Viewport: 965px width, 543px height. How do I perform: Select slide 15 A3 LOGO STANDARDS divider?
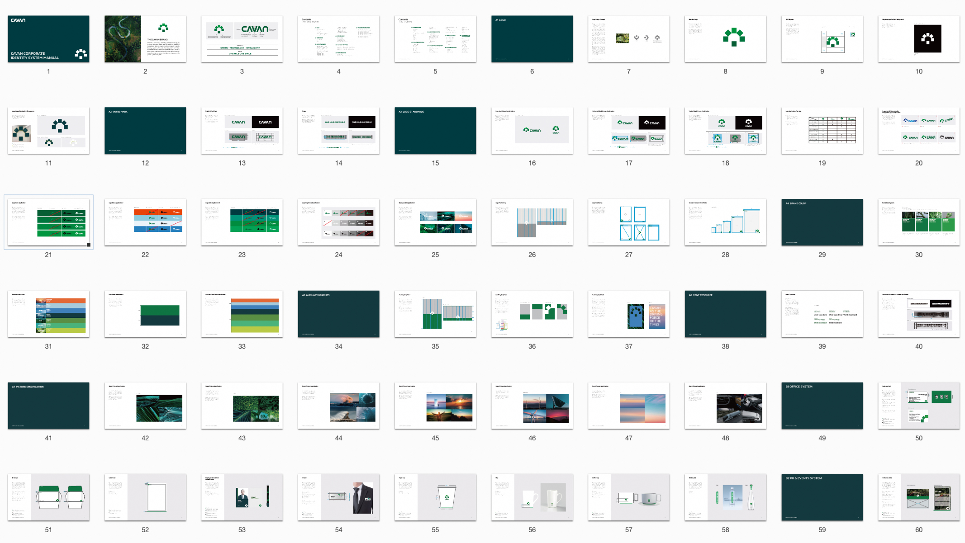pos(435,131)
